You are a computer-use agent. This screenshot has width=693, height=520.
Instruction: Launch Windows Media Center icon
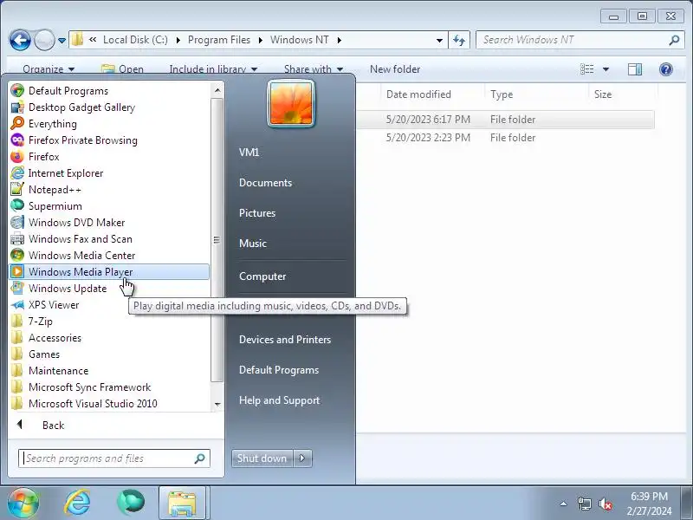(x=17, y=255)
